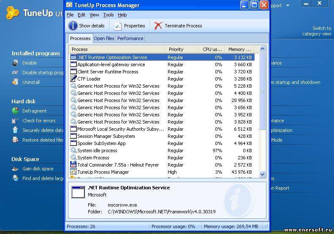The width and height of the screenshot is (334, 234).
Task: Click the Uninstall programs icon
Action: point(15,82)
